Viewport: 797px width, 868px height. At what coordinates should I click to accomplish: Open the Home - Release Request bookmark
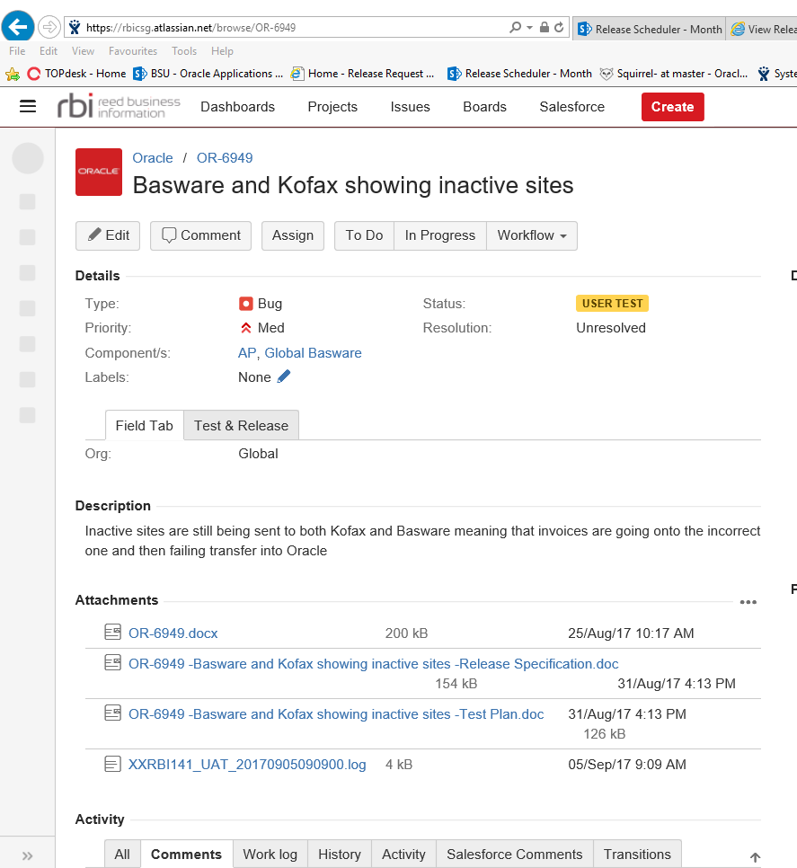coord(362,74)
